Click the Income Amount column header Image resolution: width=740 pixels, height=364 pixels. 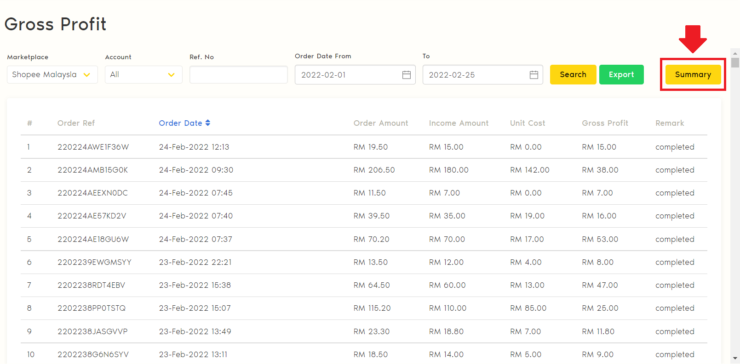[x=459, y=123]
